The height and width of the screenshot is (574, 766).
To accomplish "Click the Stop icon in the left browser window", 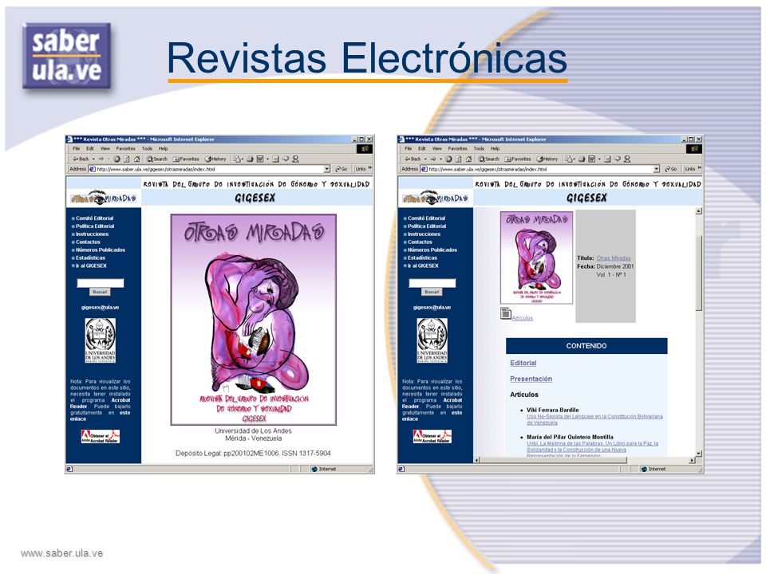I will [116, 159].
